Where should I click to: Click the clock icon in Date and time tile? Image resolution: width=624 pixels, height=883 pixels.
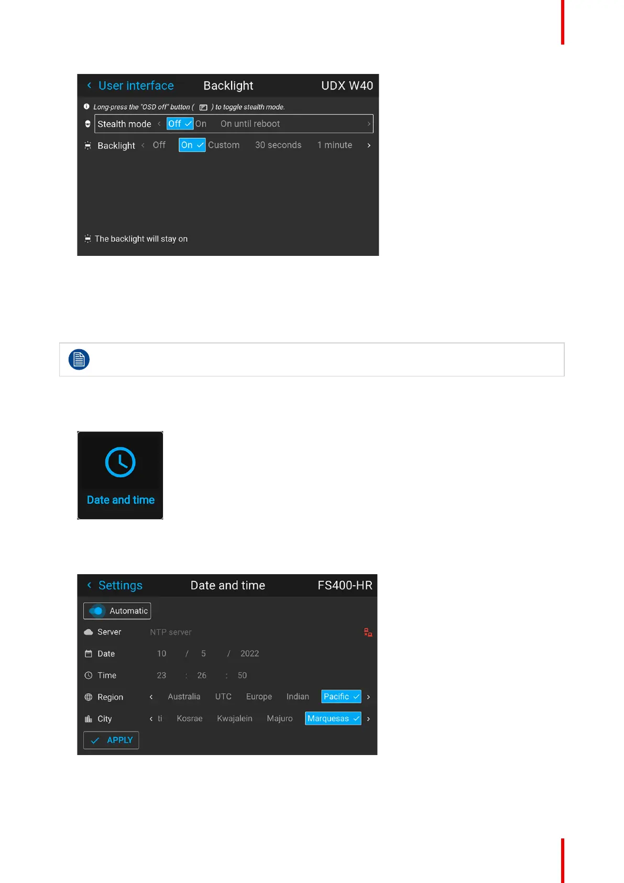(x=120, y=462)
